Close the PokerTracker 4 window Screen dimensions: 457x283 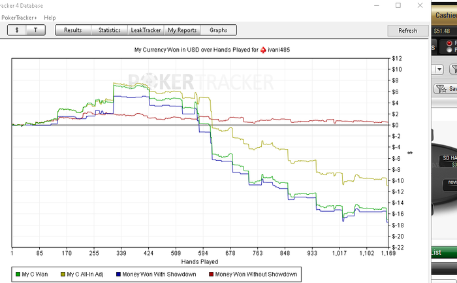[x=420, y=5]
